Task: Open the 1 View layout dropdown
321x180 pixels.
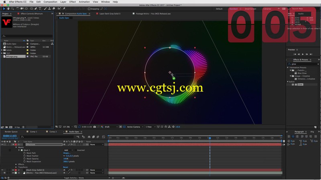Action: [150, 127]
